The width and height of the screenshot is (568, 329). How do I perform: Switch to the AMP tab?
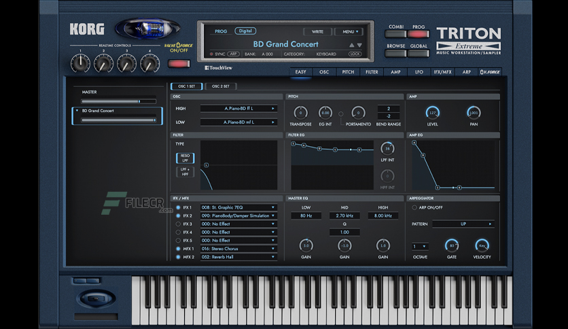[x=395, y=72]
